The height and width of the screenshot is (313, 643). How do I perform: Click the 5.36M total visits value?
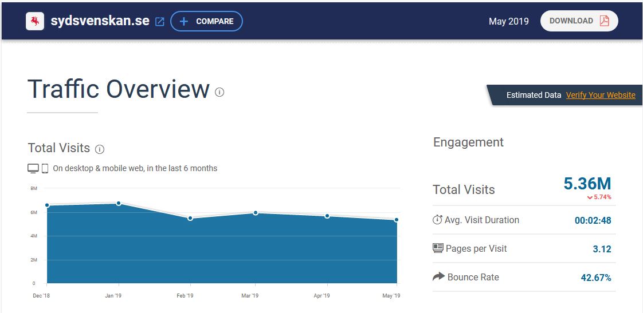coord(587,184)
